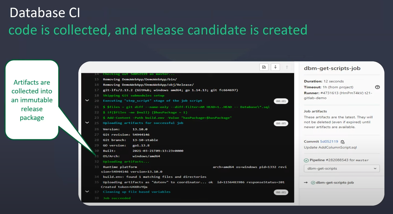The width and height of the screenshot is (393, 214).
Task: Click the pipeline passed status icon
Action: (306, 160)
